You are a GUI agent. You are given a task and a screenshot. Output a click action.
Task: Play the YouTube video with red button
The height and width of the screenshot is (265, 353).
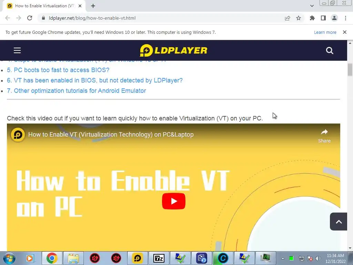coord(174,201)
